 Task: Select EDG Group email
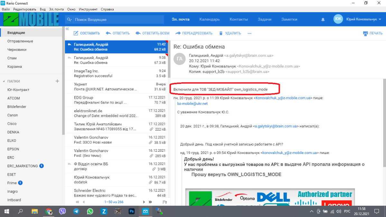(116, 100)
